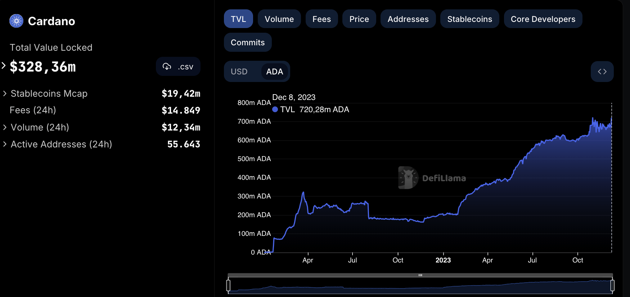
Task: Click the left range slider handle
Action: [x=228, y=285]
